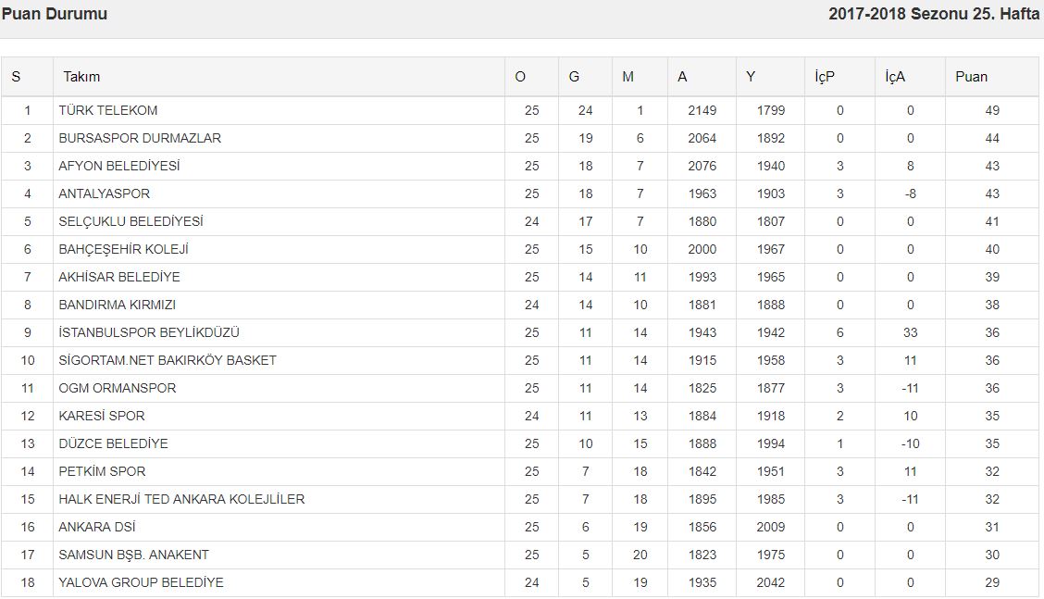Click ANTALYASPOR in the standings

[x=104, y=193]
